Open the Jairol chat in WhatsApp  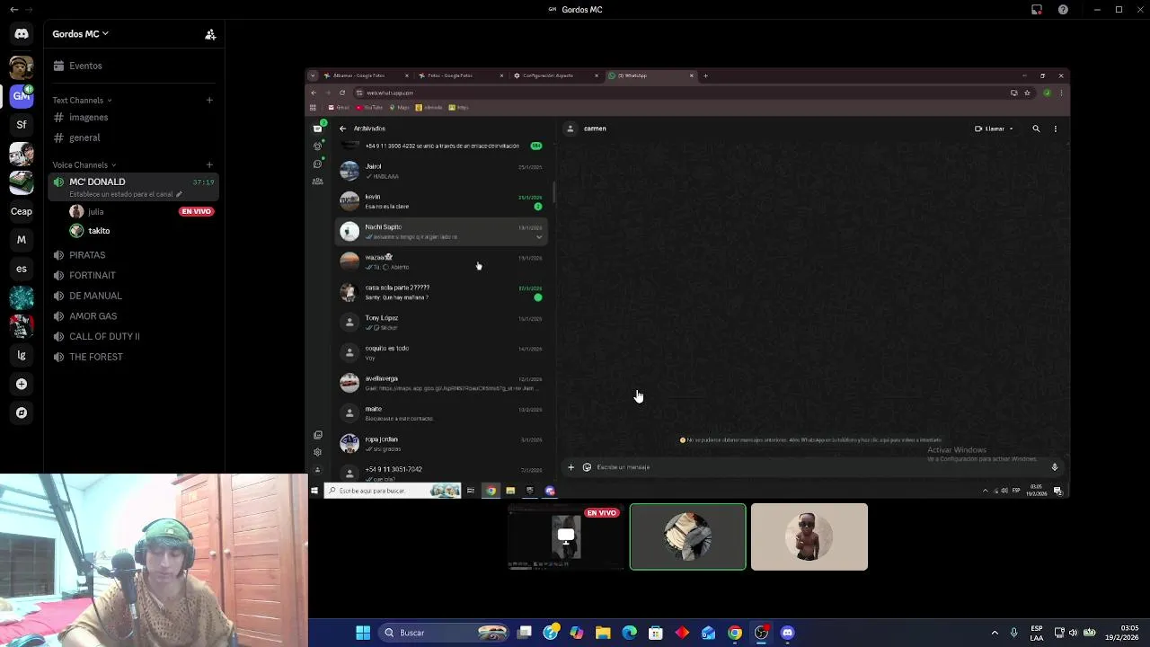click(441, 171)
